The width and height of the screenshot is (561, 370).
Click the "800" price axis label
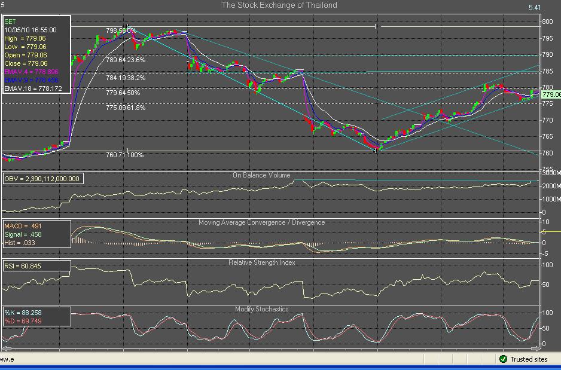(547, 22)
